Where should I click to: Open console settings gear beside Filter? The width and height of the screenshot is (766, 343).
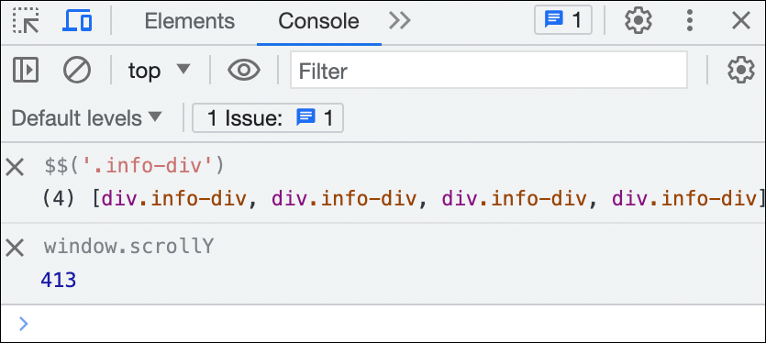pos(740,70)
